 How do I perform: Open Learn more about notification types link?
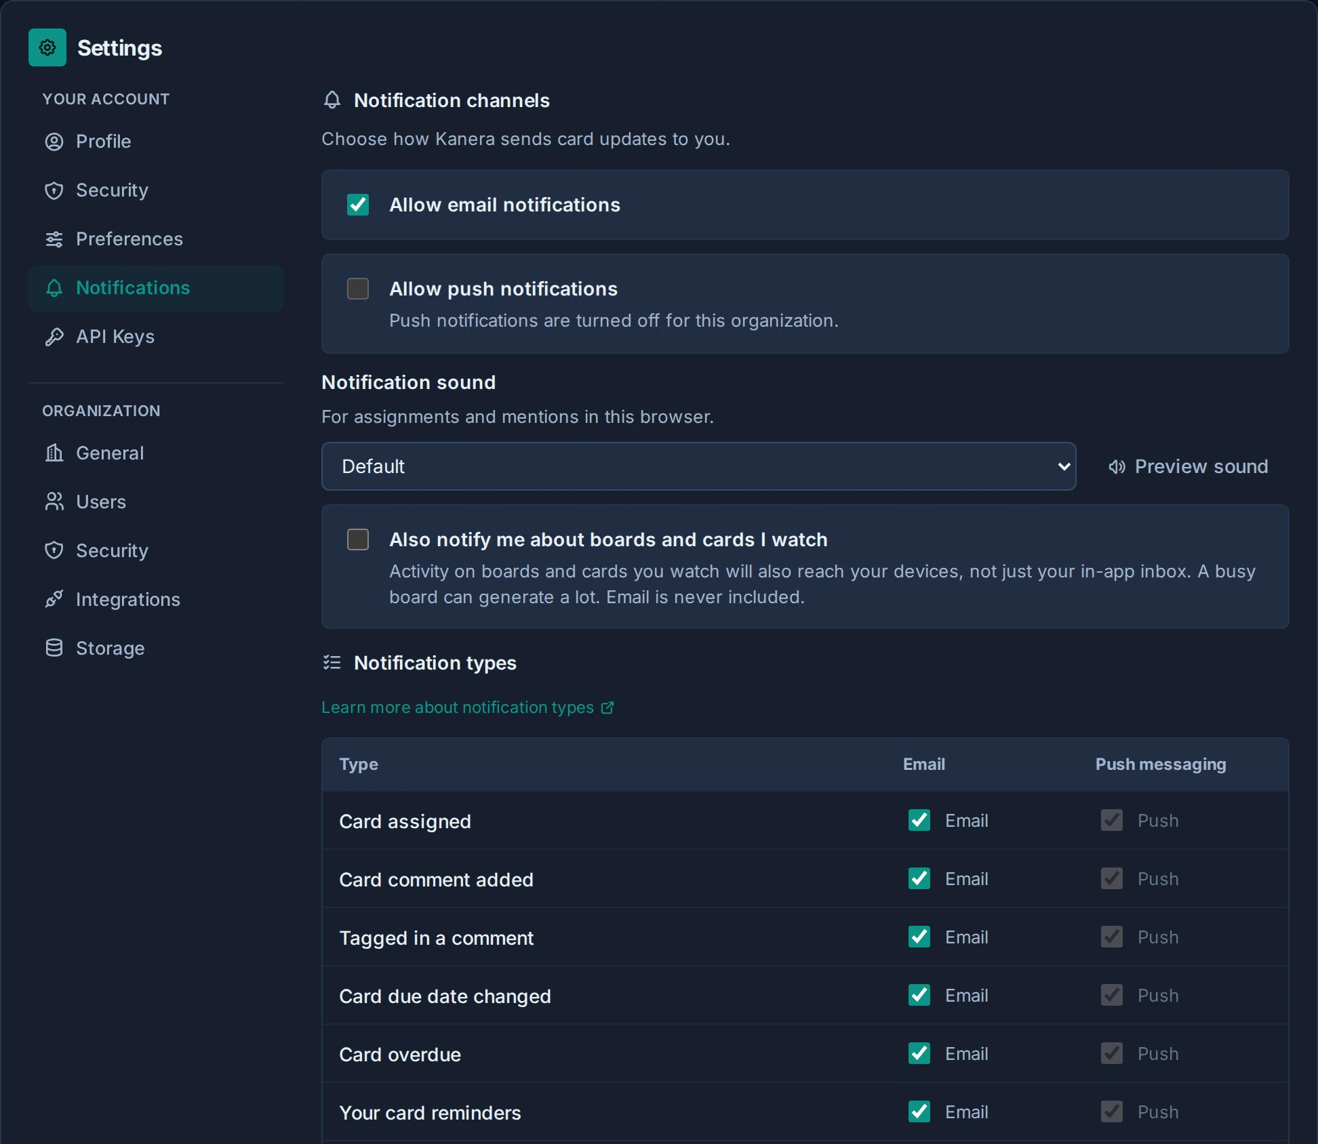click(x=468, y=708)
